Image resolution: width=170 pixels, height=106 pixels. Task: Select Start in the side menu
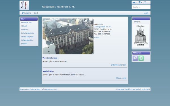click(x=29, y=19)
